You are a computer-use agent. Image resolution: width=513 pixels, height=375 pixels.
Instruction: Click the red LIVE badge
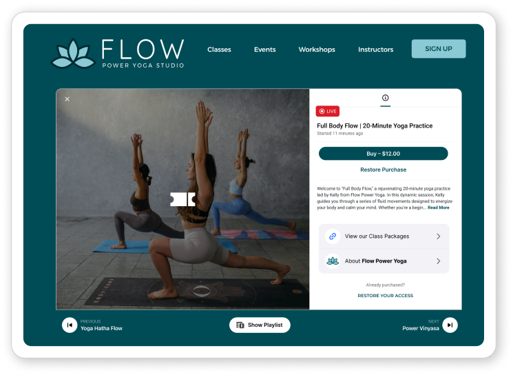[328, 112]
